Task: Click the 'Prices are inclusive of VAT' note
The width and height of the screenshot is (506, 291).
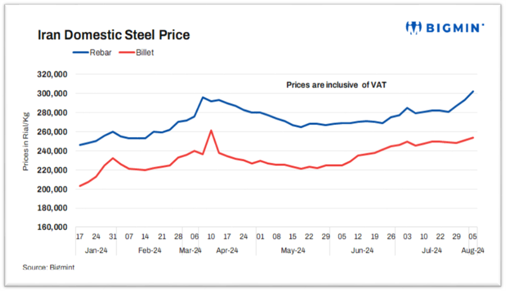Action: [x=336, y=85]
